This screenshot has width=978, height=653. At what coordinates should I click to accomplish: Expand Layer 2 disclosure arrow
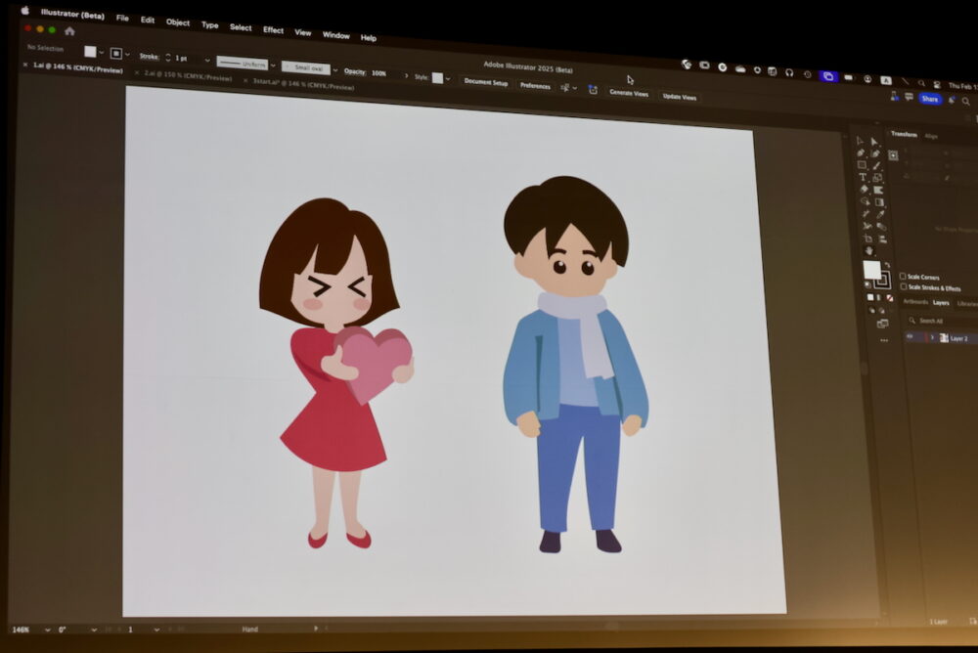pyautogui.click(x=932, y=337)
